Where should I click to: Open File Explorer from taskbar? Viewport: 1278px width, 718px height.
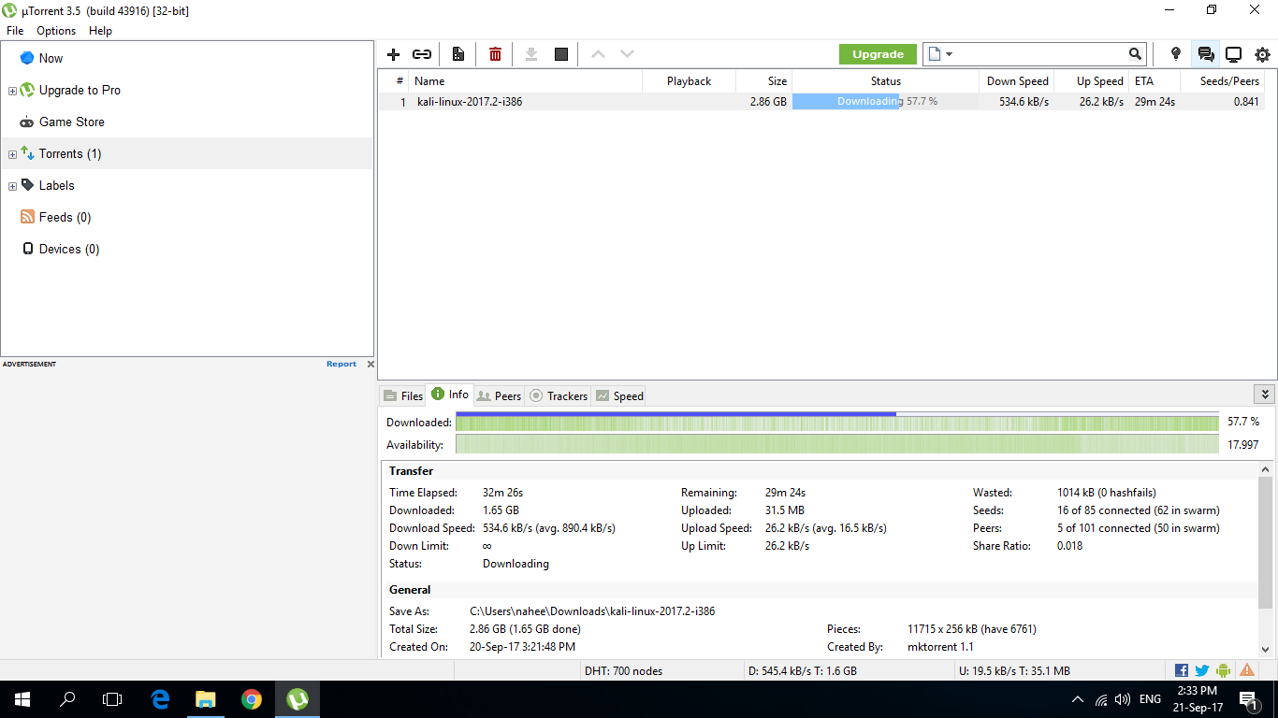tap(206, 698)
